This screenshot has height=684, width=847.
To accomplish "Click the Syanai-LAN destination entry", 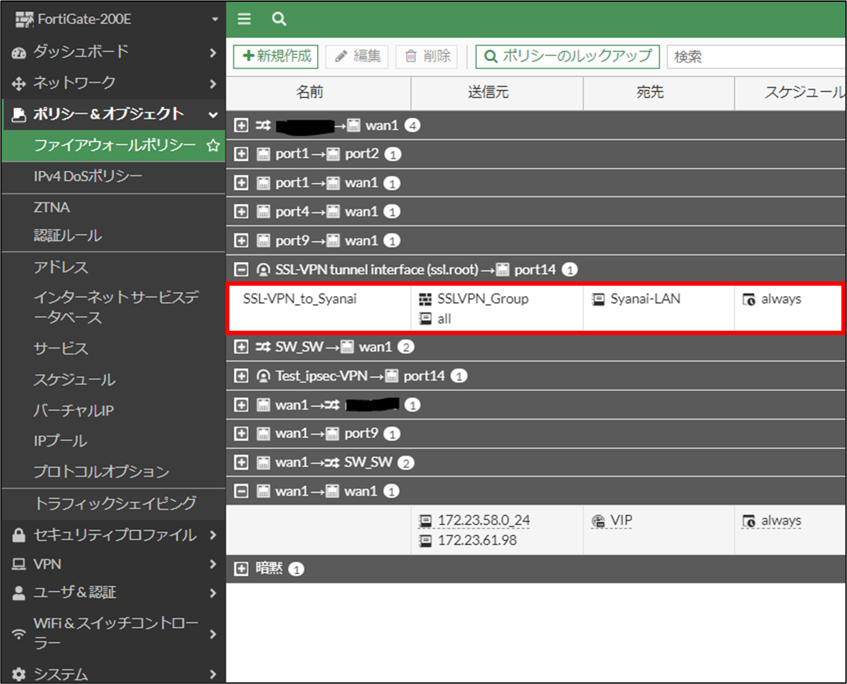I will 645,299.
